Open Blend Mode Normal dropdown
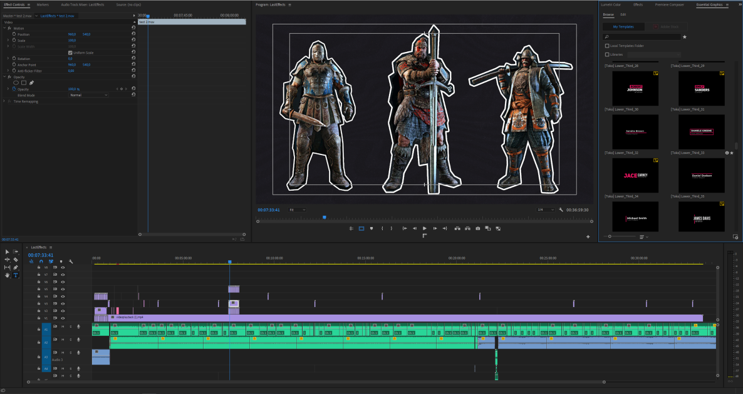 [88, 95]
